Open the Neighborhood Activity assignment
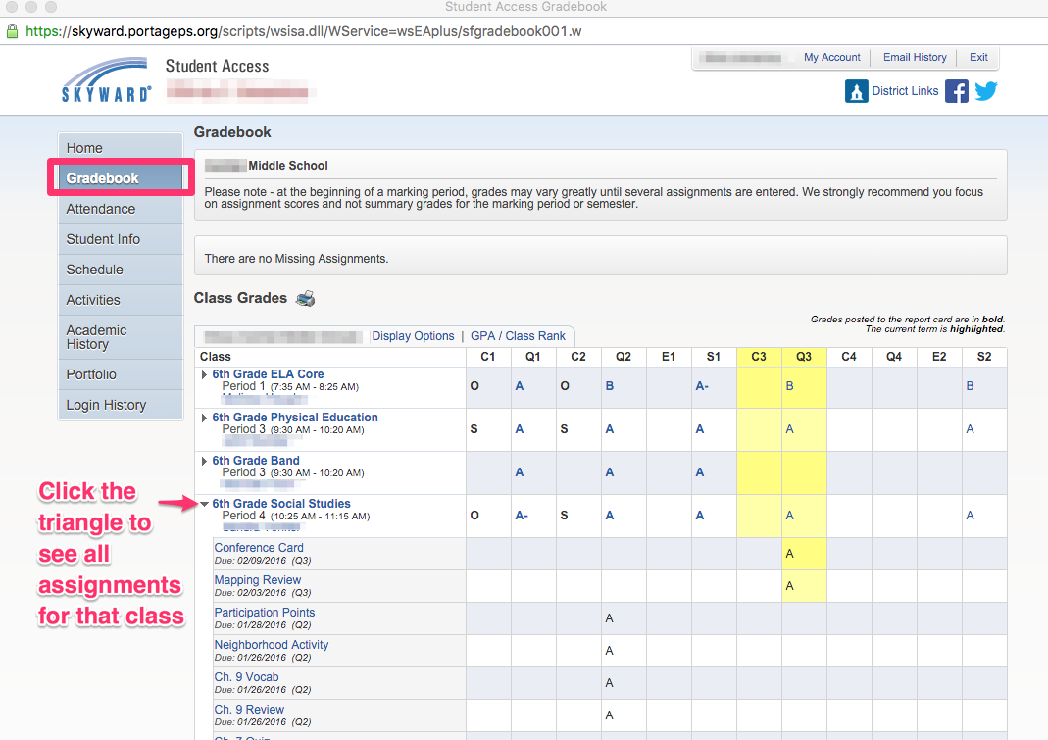 [x=272, y=645]
